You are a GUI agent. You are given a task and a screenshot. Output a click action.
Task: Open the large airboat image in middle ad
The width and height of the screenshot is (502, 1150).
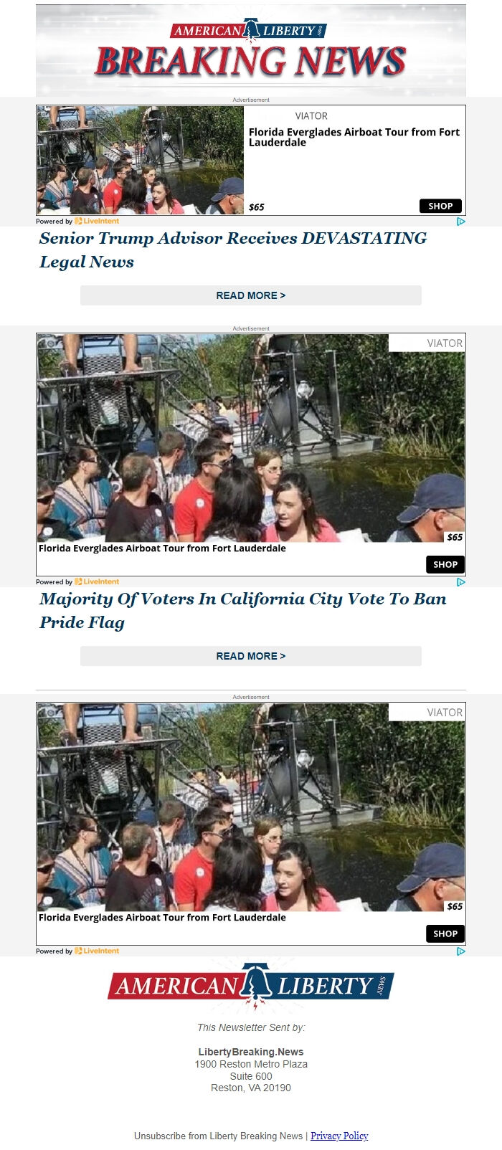coord(251,438)
